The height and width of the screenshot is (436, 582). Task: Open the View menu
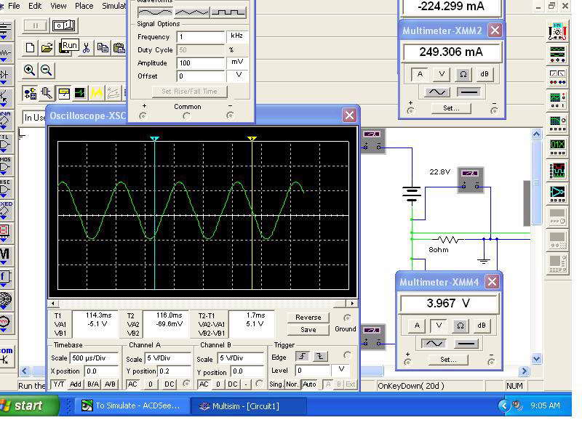58,6
